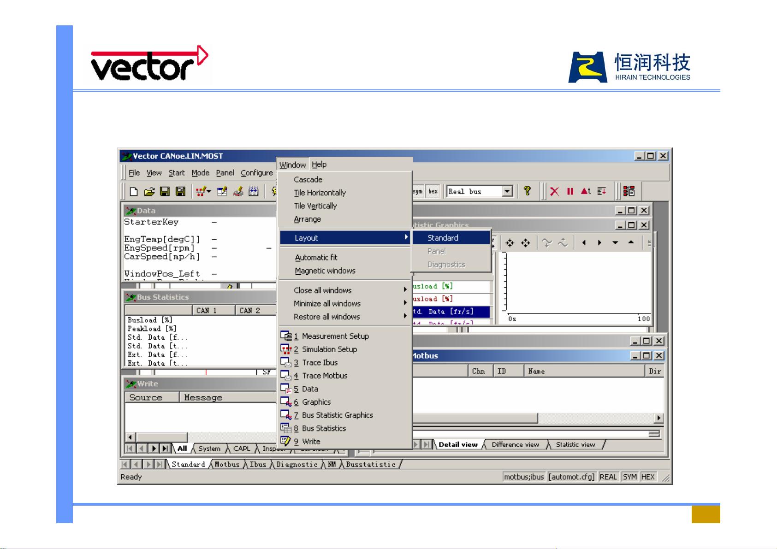Screen dimensions: 777x549
Task: Select 1 Measurement Setup window entry
Action: (x=345, y=336)
